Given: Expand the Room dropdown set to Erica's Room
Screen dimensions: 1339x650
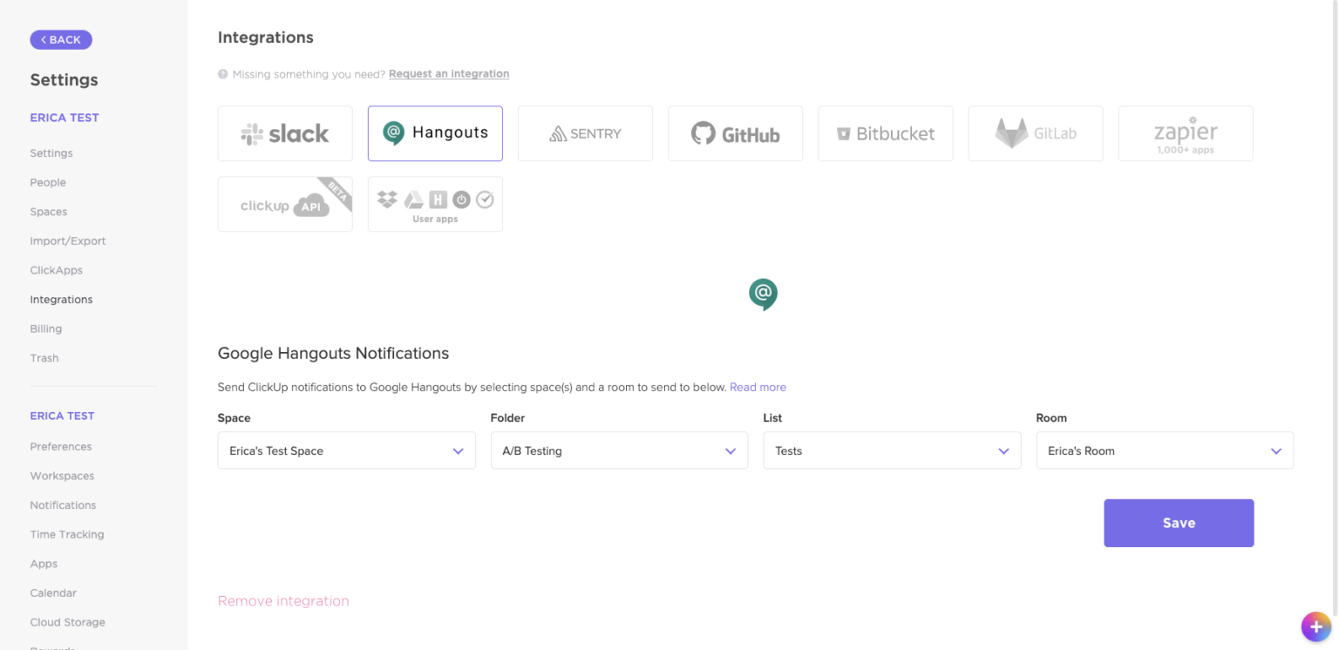Looking at the screenshot, I should (x=1165, y=450).
